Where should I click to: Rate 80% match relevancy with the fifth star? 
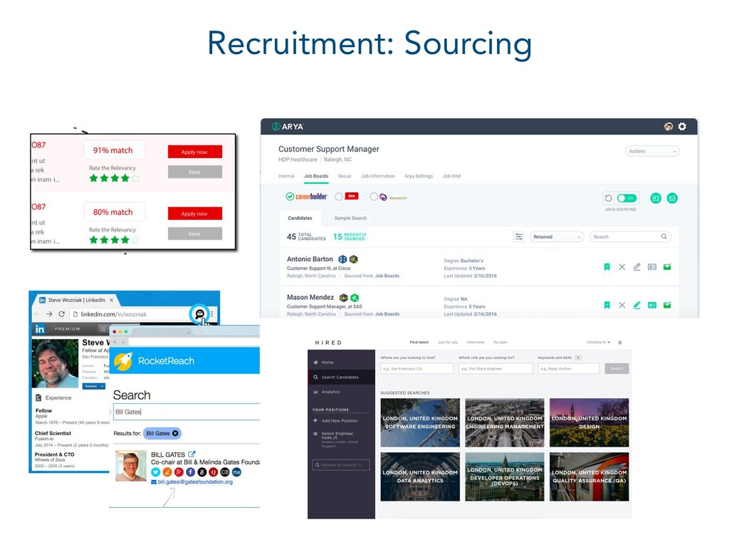[135, 240]
